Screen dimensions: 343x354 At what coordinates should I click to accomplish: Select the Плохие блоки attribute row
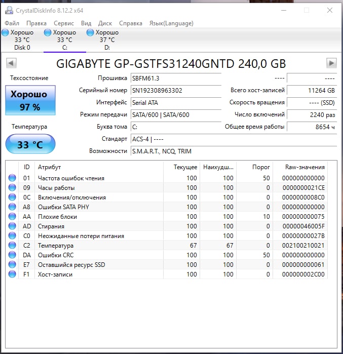coord(167,216)
